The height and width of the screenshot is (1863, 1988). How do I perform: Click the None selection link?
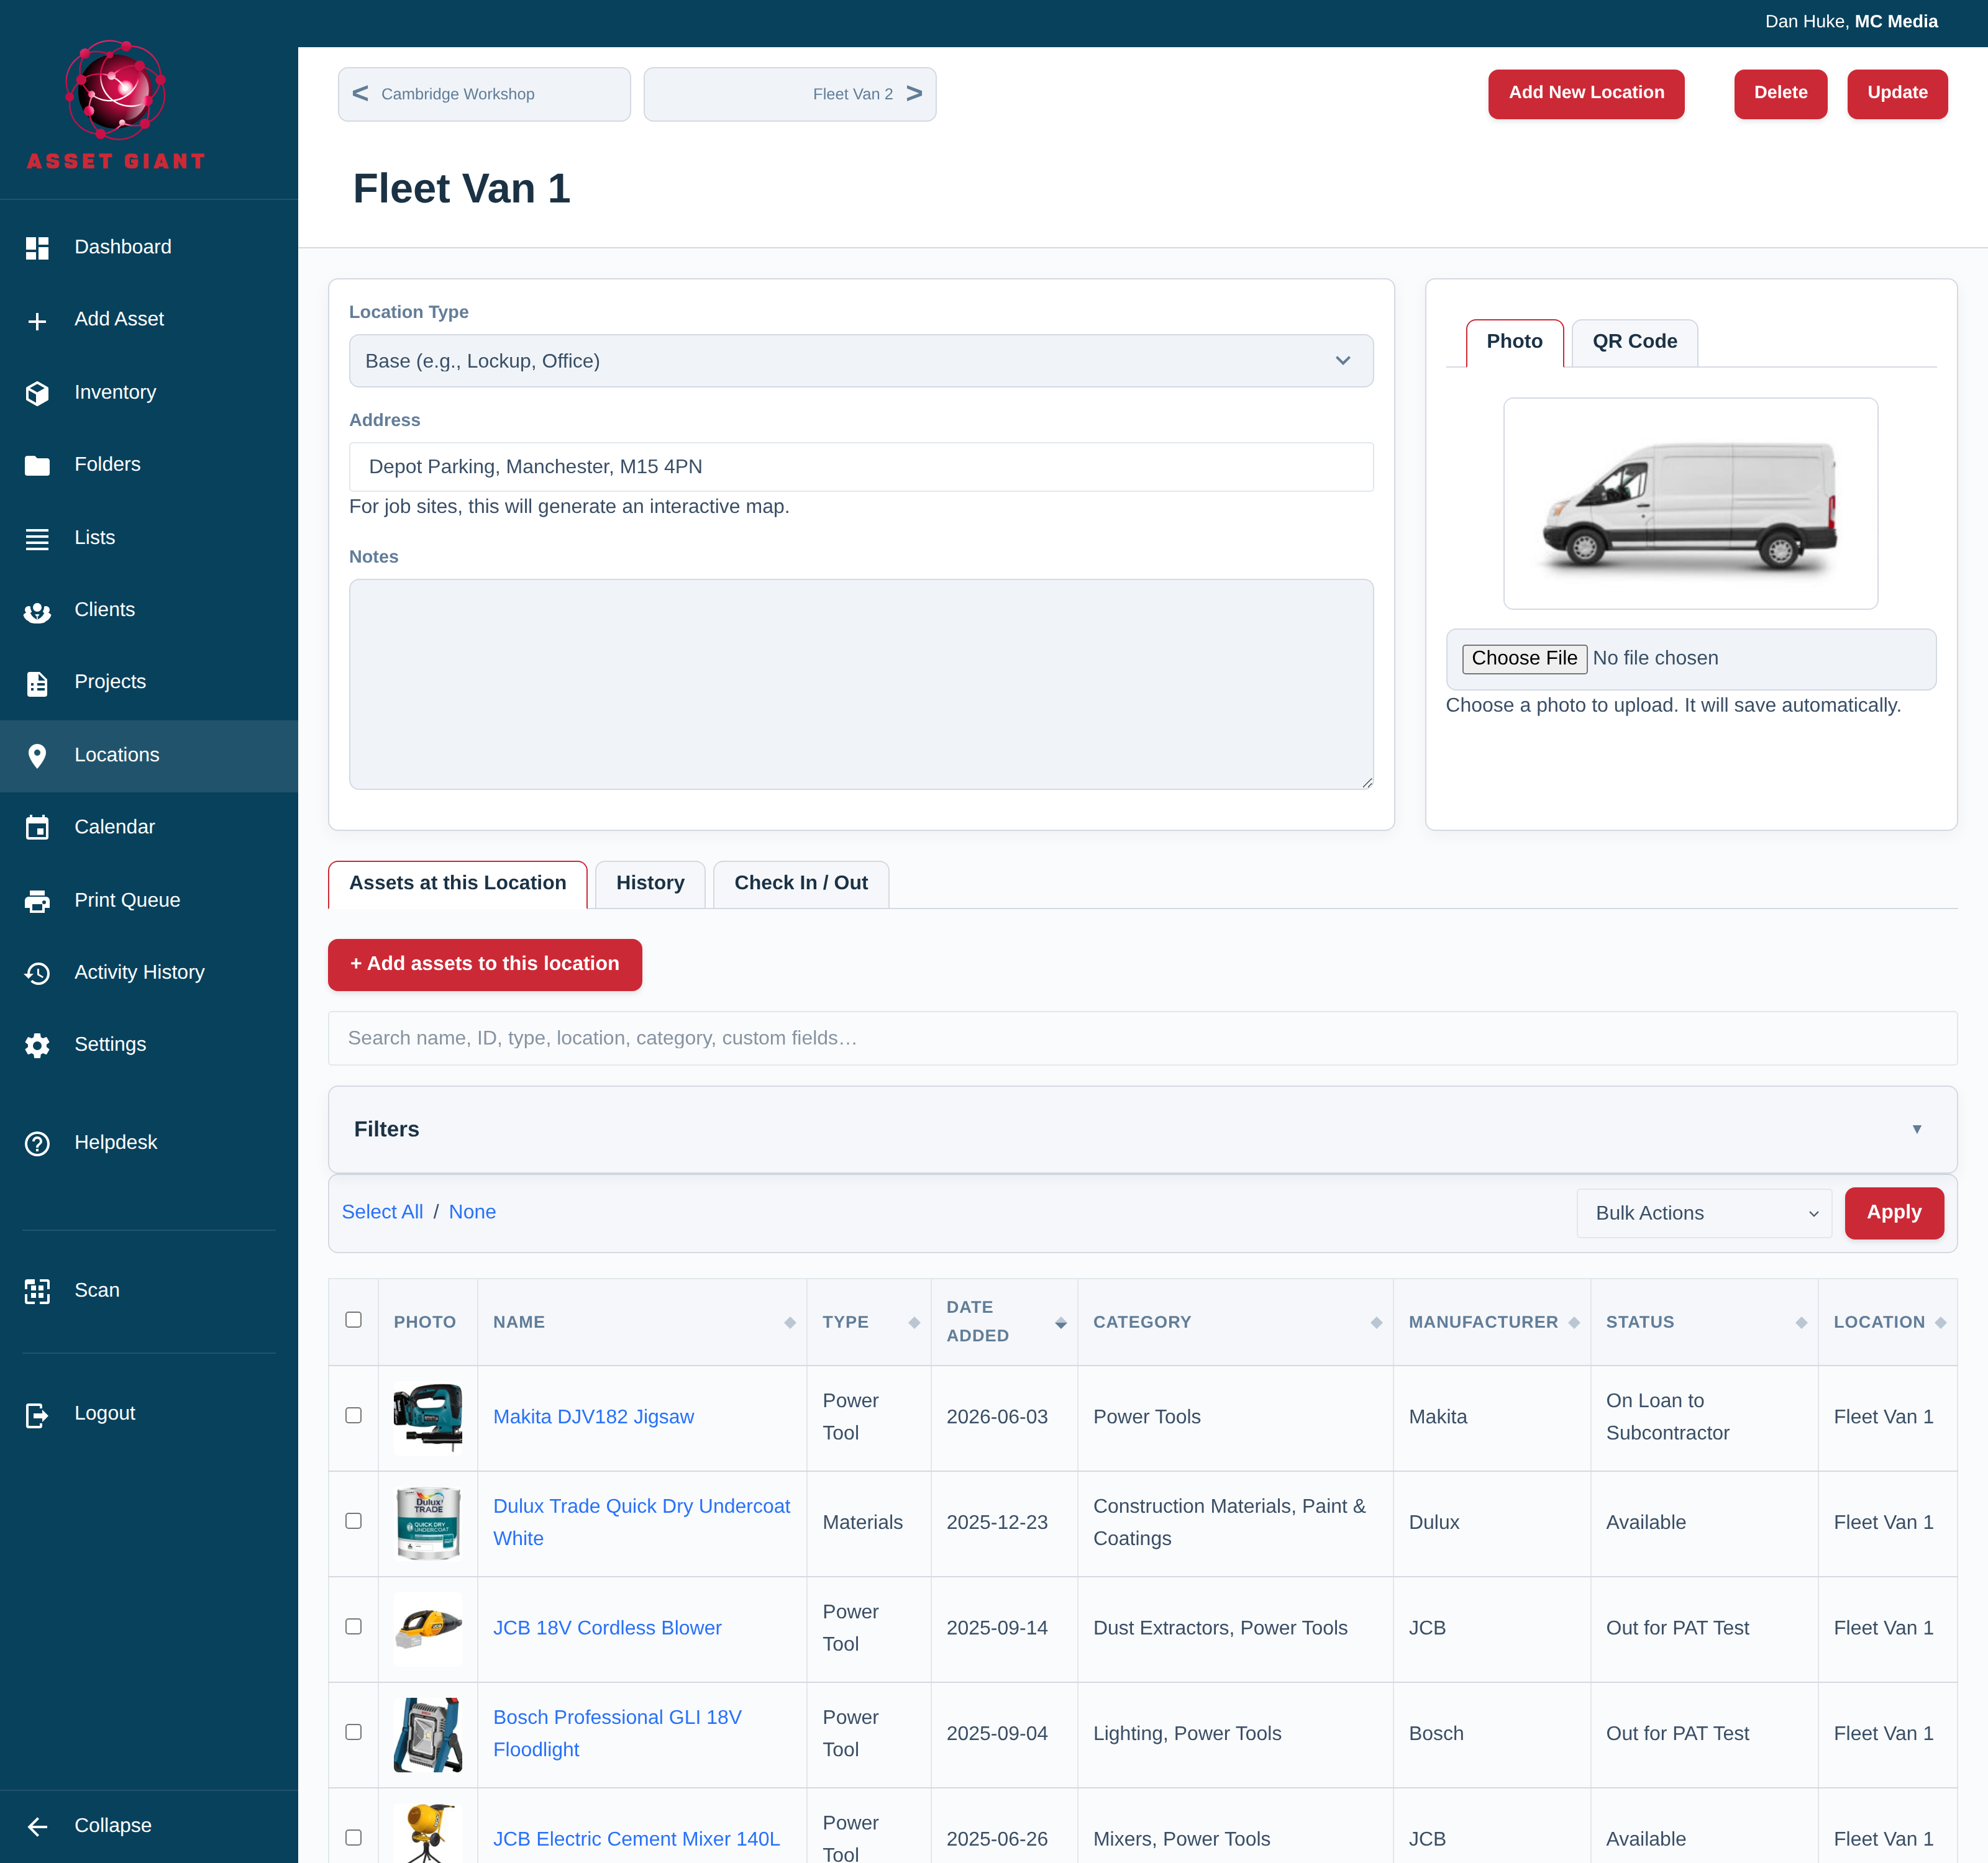click(x=472, y=1212)
